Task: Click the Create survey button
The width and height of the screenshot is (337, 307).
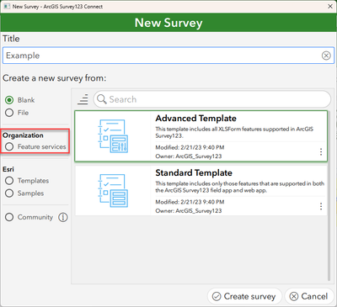Action: 244,296
